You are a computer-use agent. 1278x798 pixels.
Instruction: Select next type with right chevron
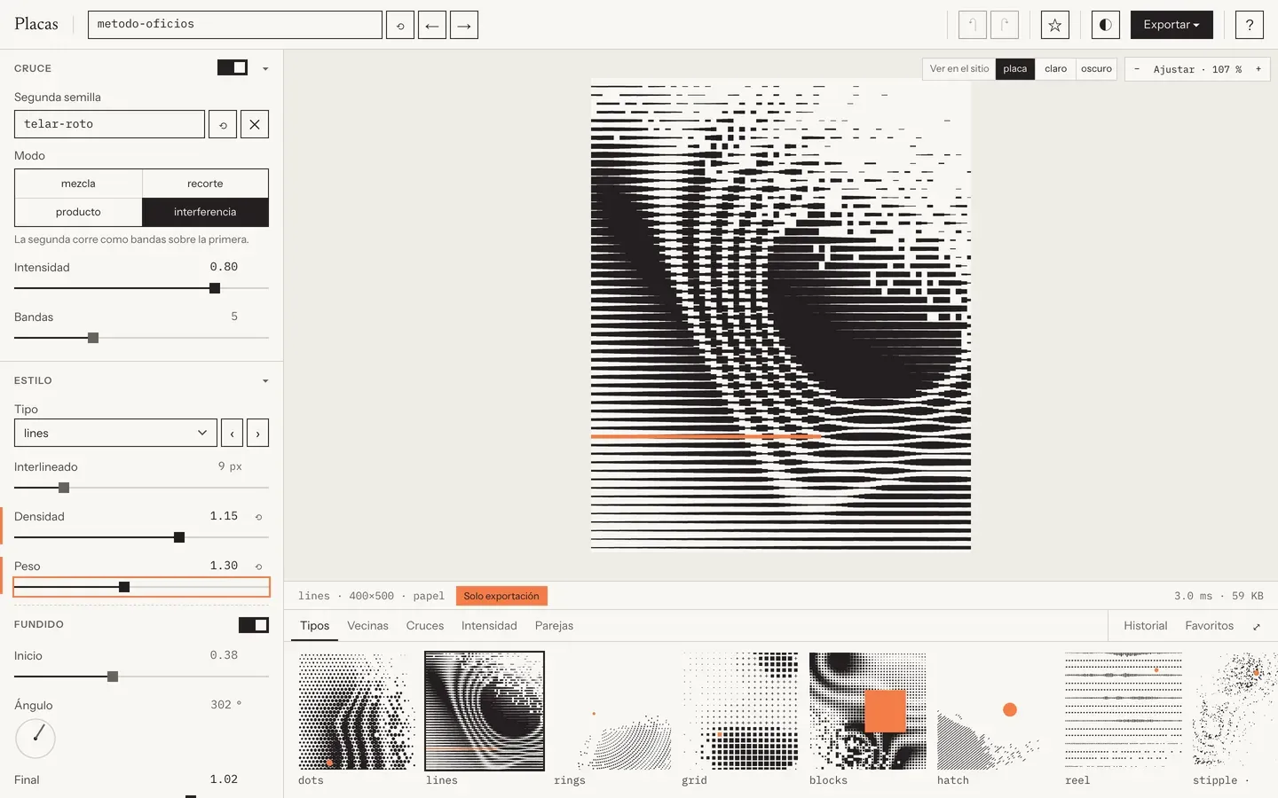pos(257,433)
